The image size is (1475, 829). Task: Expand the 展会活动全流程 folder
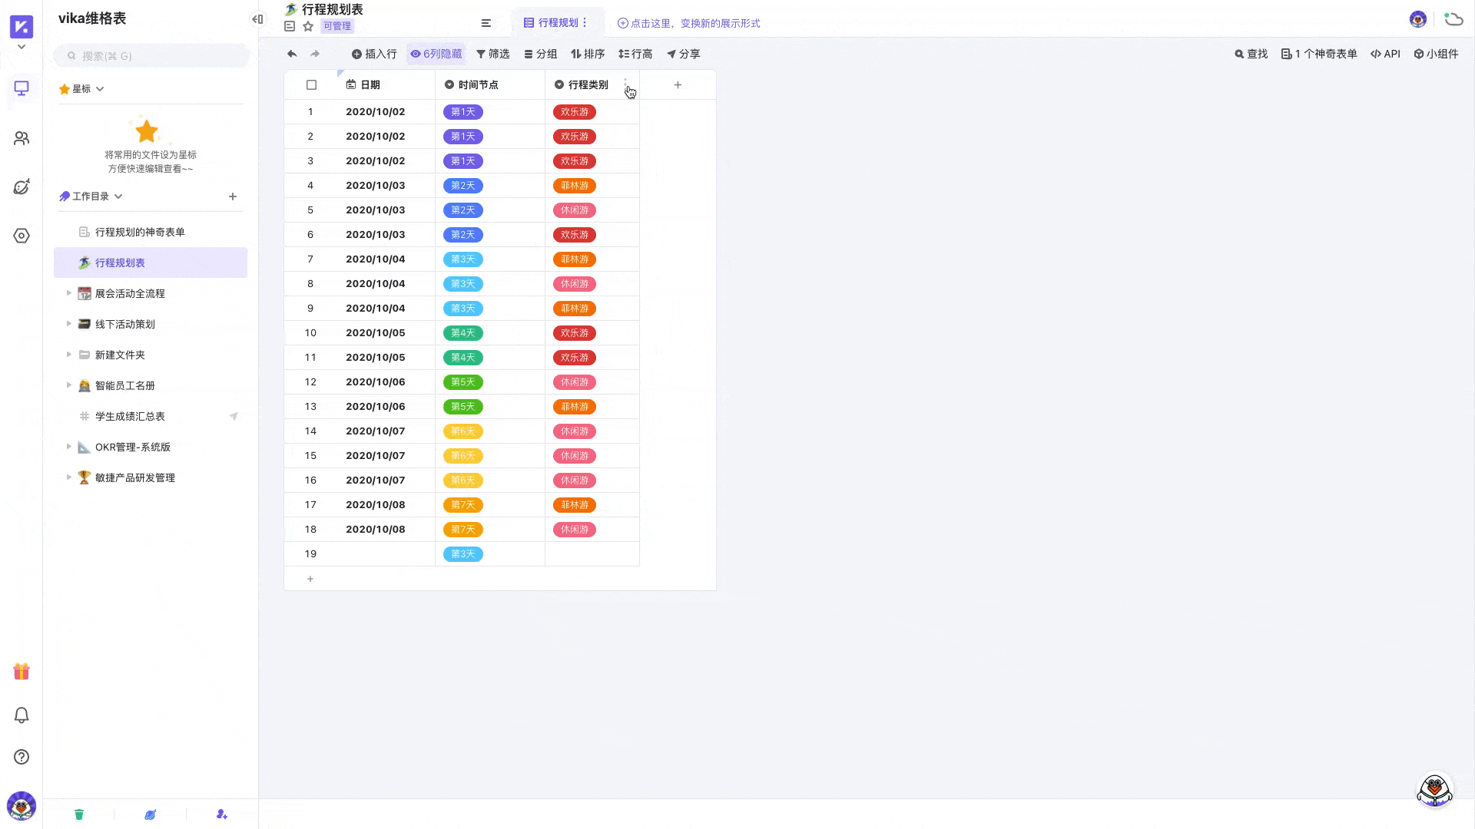click(69, 293)
